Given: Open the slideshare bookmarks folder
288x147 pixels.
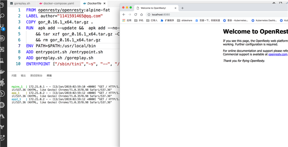Looking at the screenshot, I should click(185, 20).
